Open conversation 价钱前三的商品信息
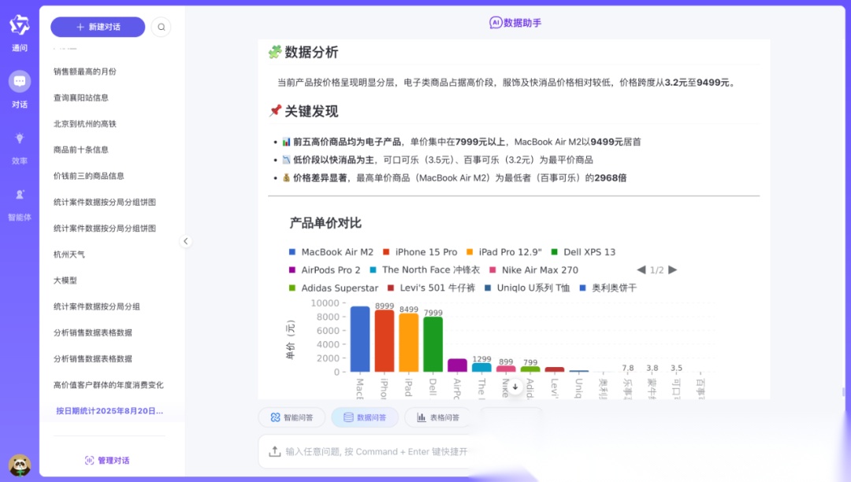Image resolution: width=851 pixels, height=482 pixels. pos(88,176)
